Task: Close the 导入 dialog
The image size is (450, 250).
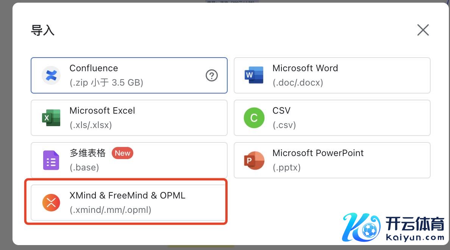Action: [x=423, y=30]
